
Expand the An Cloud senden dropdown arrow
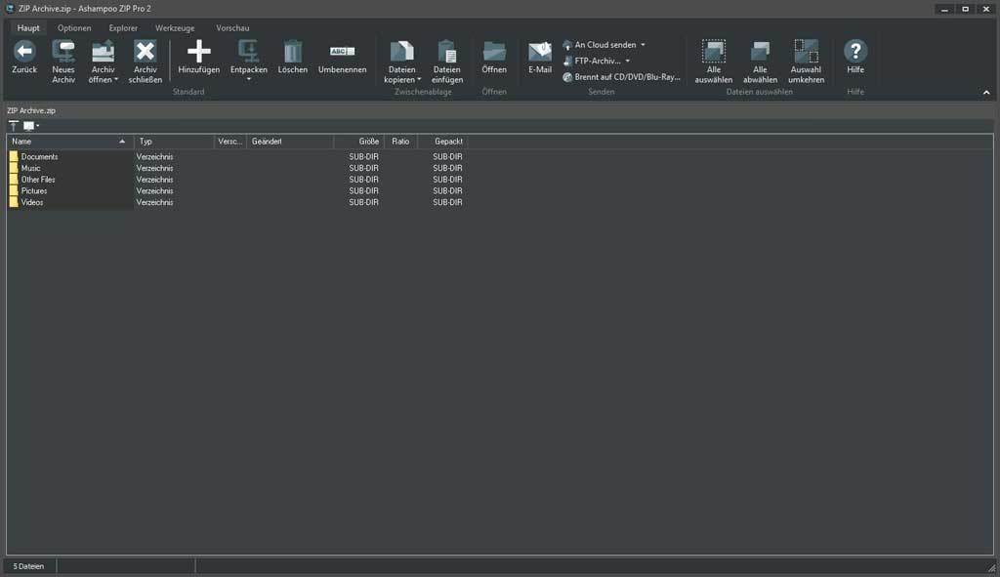click(643, 45)
